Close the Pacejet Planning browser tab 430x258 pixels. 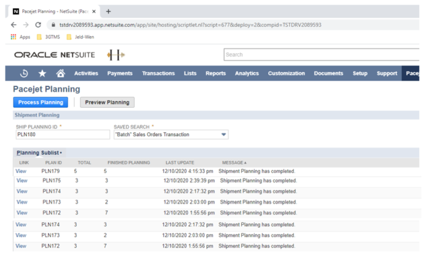coord(94,12)
